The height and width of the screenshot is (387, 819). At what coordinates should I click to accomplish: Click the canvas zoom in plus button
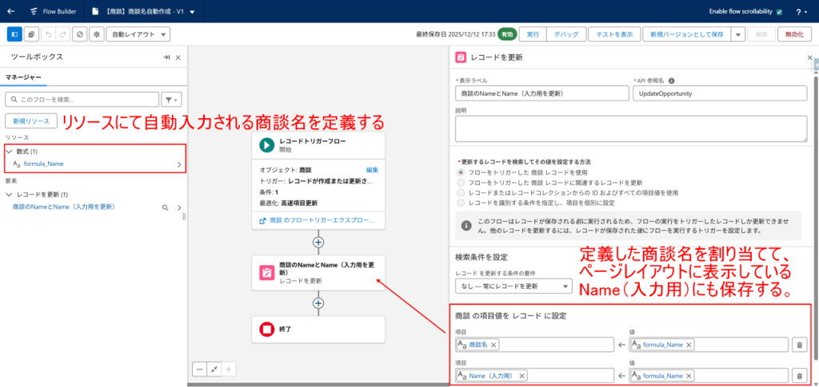coord(229,369)
